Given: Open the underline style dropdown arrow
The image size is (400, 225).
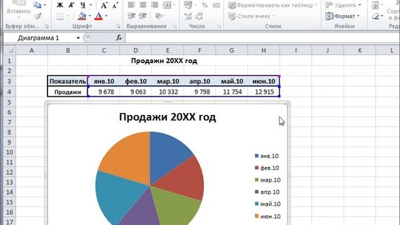Looking at the screenshot, I should pyautogui.click(x=90, y=5).
